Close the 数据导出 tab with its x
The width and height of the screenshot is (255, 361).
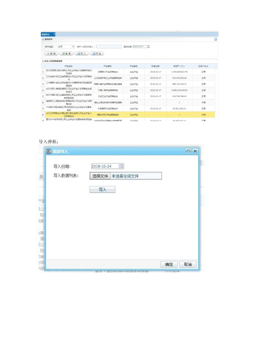click(54, 34)
